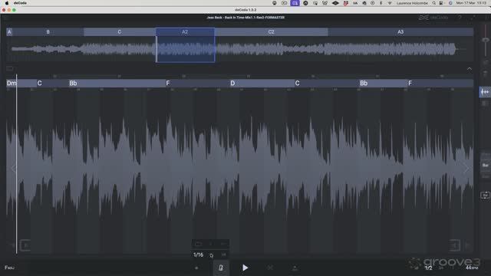Select song section B in overview
This screenshot has height=276, width=491.
point(48,32)
